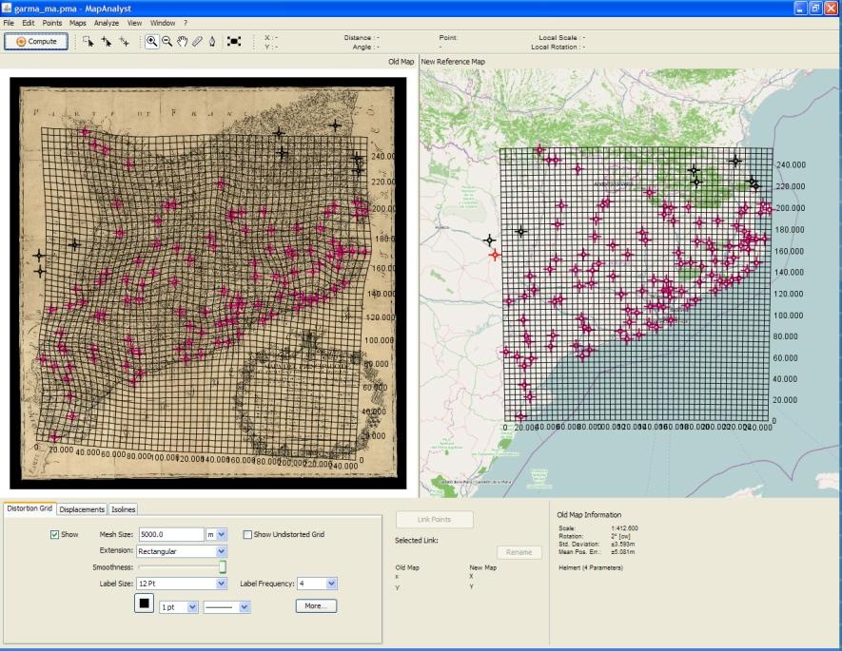
Task: Open the Points menu
Action: coord(52,23)
